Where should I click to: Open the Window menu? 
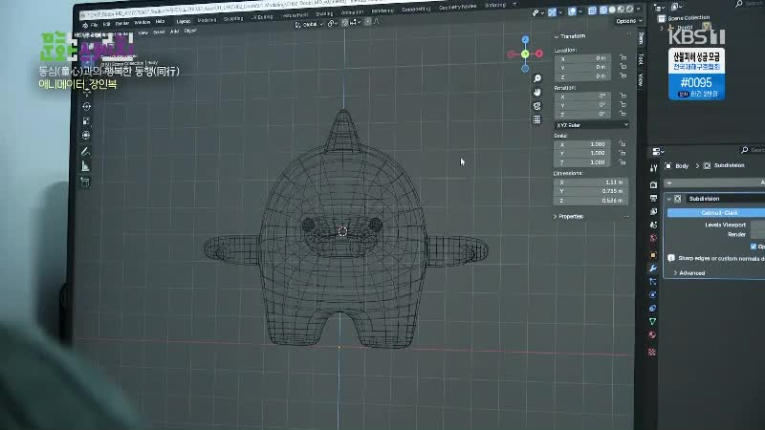point(142,22)
